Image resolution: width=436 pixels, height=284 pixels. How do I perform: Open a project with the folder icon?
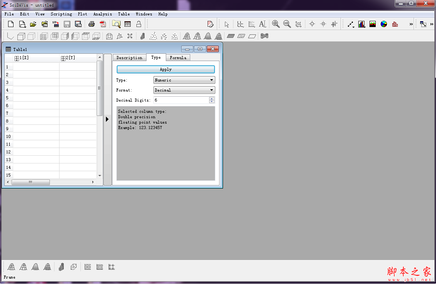(x=33, y=24)
